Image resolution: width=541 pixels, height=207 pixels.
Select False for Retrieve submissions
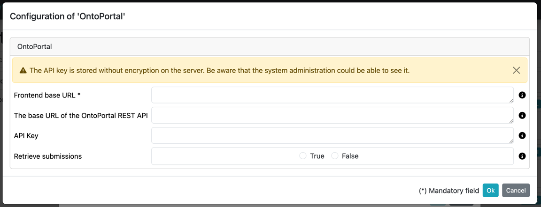[x=335, y=156]
